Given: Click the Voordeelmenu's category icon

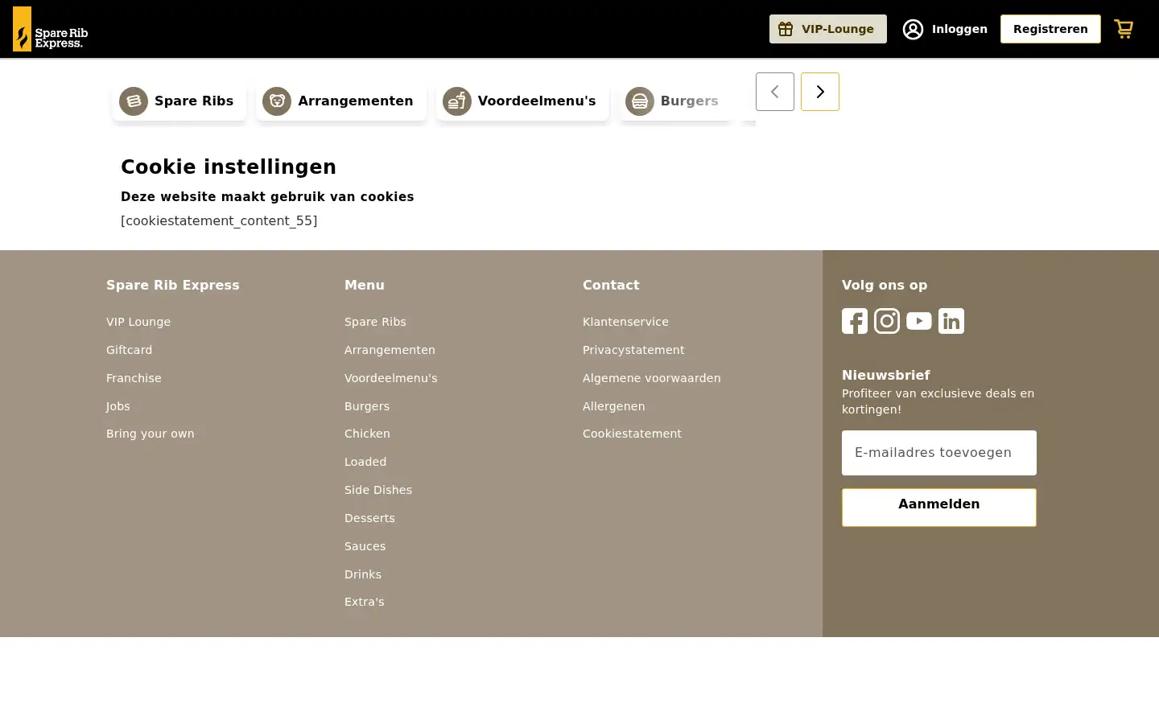Looking at the screenshot, I should click(457, 101).
